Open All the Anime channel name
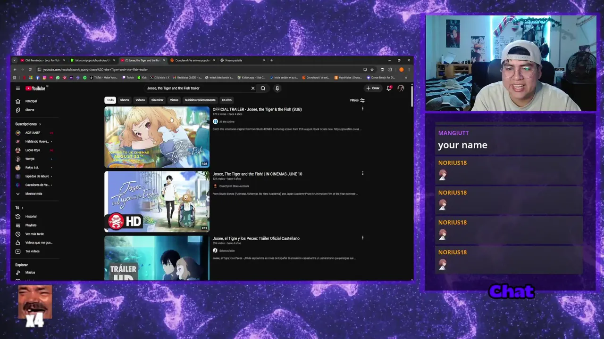 coord(227,122)
